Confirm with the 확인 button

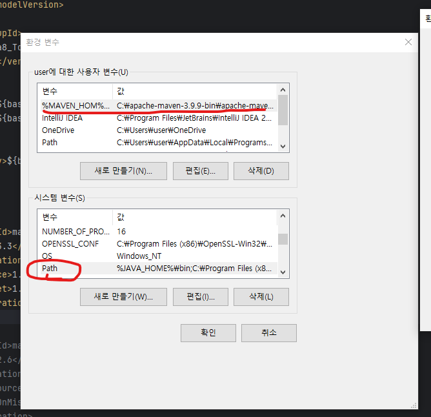coord(208,333)
